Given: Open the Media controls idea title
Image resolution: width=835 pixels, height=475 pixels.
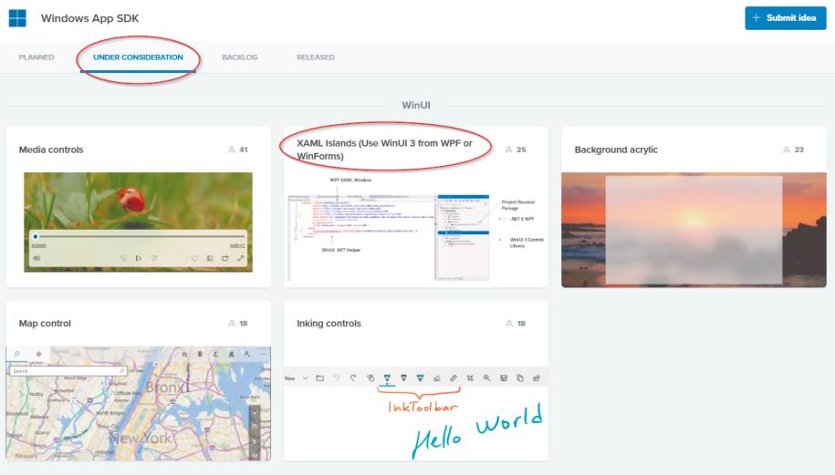Looking at the screenshot, I should pyautogui.click(x=51, y=150).
